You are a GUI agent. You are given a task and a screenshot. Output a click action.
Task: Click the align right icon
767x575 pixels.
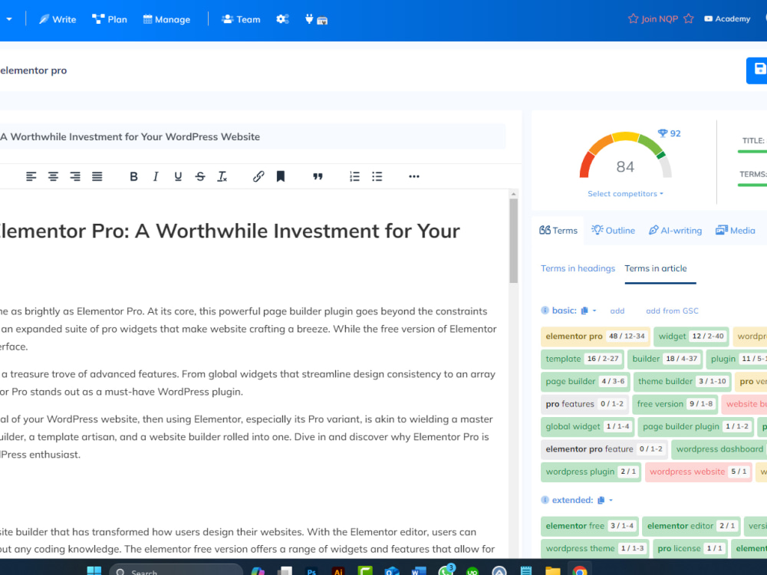click(x=75, y=176)
